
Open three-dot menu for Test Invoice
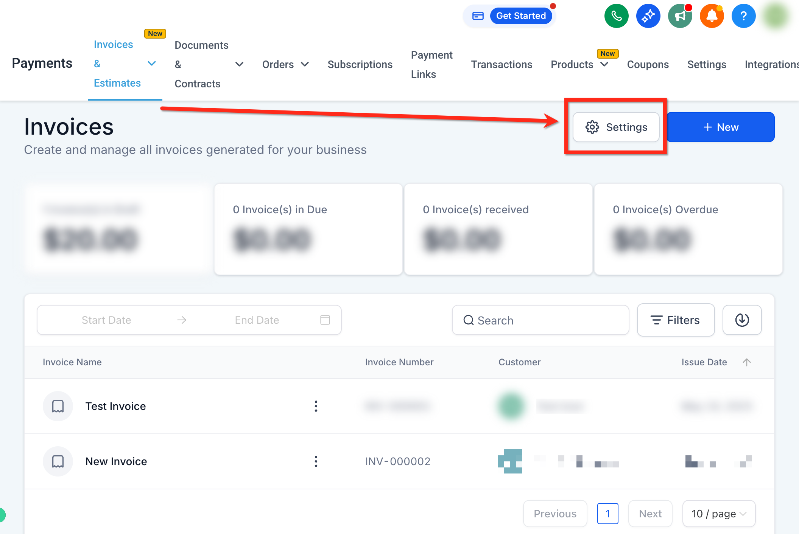316,406
